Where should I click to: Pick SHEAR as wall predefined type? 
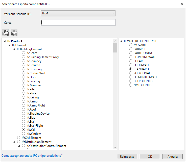click(x=131, y=61)
